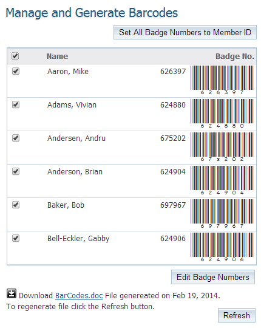261x328 pixels.
Task: Click Adams, Vivian's barcode image
Action: [222, 114]
